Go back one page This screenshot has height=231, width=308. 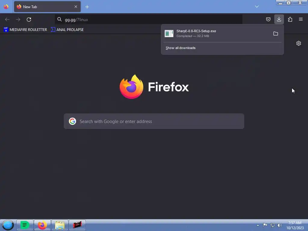[x=7, y=20]
